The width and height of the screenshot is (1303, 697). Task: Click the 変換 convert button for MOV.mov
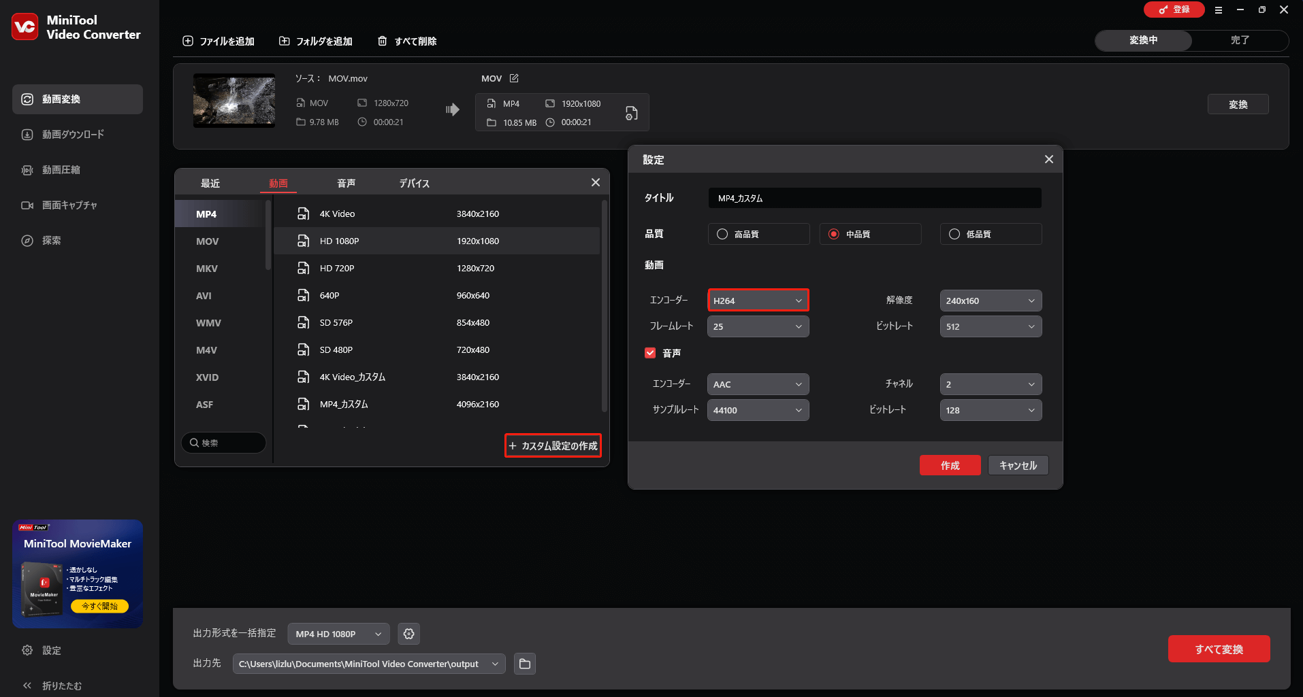[1238, 104]
